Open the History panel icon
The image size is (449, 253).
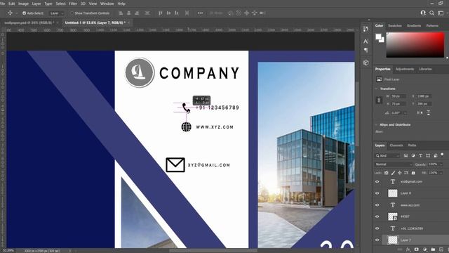tap(366, 29)
